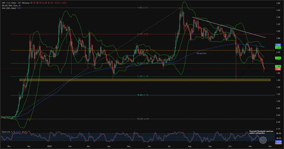284x149 pixels.
Task: Click 40.00 on the Stochastic axis
Action: click(x=278, y=138)
